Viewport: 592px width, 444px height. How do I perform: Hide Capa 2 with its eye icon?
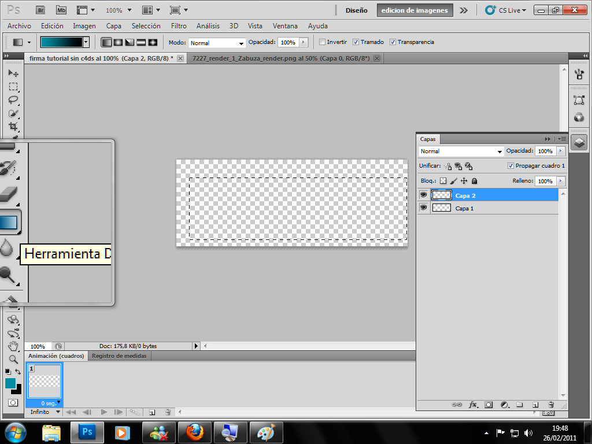click(424, 195)
